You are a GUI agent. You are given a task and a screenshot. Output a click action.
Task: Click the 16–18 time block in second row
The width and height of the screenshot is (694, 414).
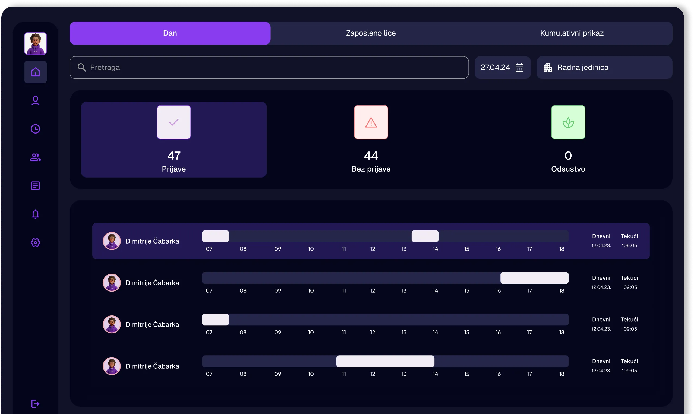click(534, 278)
